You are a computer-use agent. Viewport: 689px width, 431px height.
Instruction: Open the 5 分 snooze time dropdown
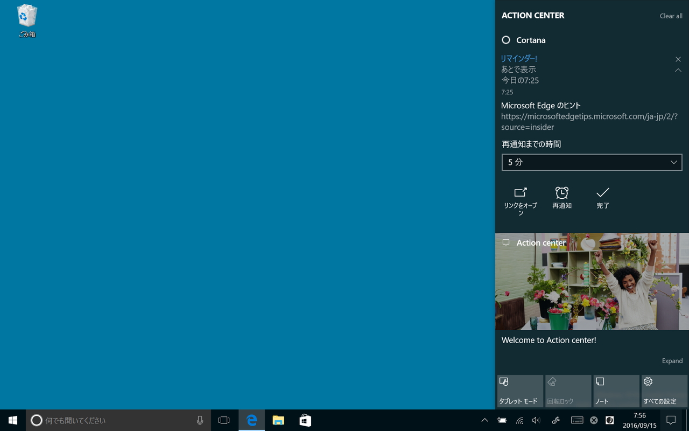coord(592,162)
